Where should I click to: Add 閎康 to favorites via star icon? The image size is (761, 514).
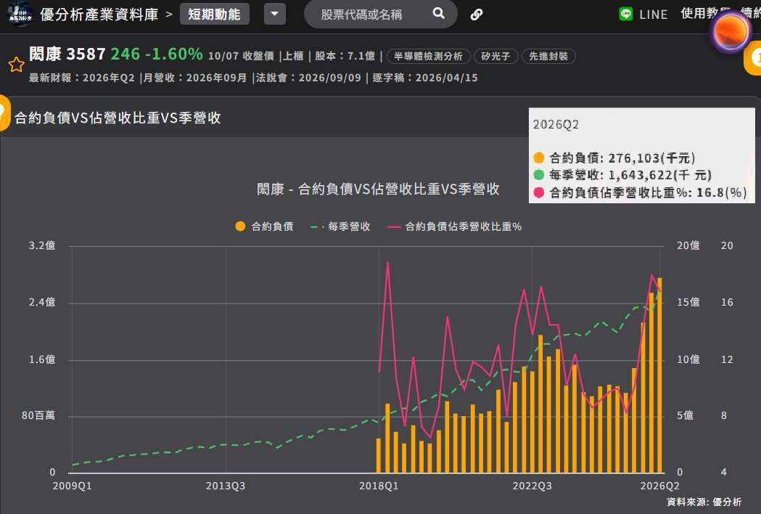point(16,65)
